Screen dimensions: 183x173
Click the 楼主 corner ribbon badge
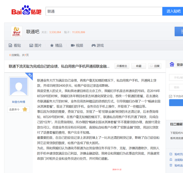tap(30, 76)
